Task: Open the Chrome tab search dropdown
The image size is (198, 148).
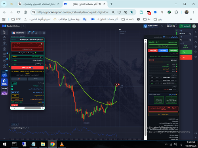Action: click(4, 4)
